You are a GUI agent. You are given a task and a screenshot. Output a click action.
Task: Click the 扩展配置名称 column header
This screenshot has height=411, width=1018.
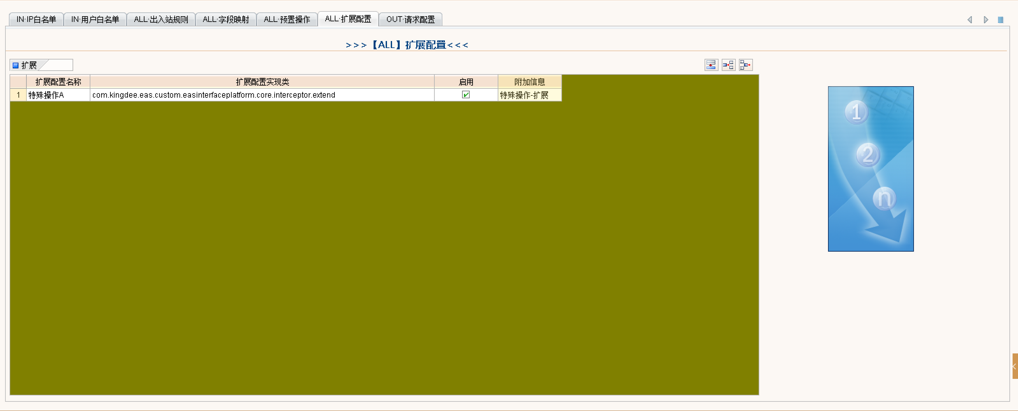click(58, 82)
